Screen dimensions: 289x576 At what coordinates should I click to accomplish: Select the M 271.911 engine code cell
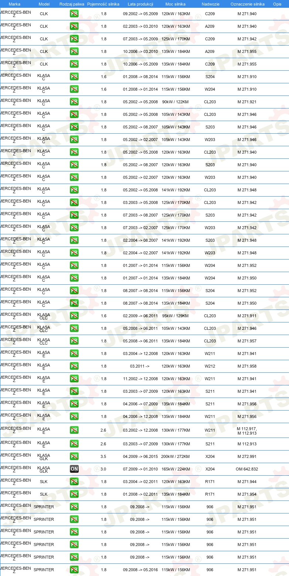click(247, 316)
